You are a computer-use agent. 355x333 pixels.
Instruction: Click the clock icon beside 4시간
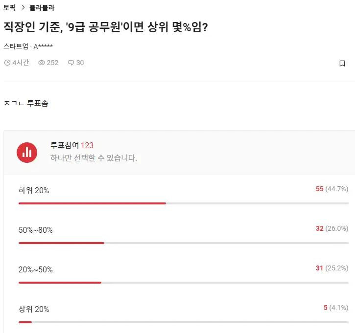tap(7, 63)
